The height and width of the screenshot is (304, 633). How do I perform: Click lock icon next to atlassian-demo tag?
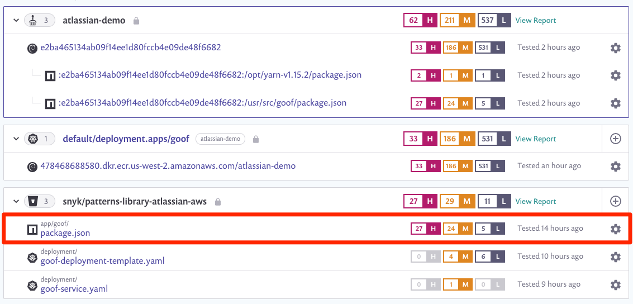tap(255, 139)
